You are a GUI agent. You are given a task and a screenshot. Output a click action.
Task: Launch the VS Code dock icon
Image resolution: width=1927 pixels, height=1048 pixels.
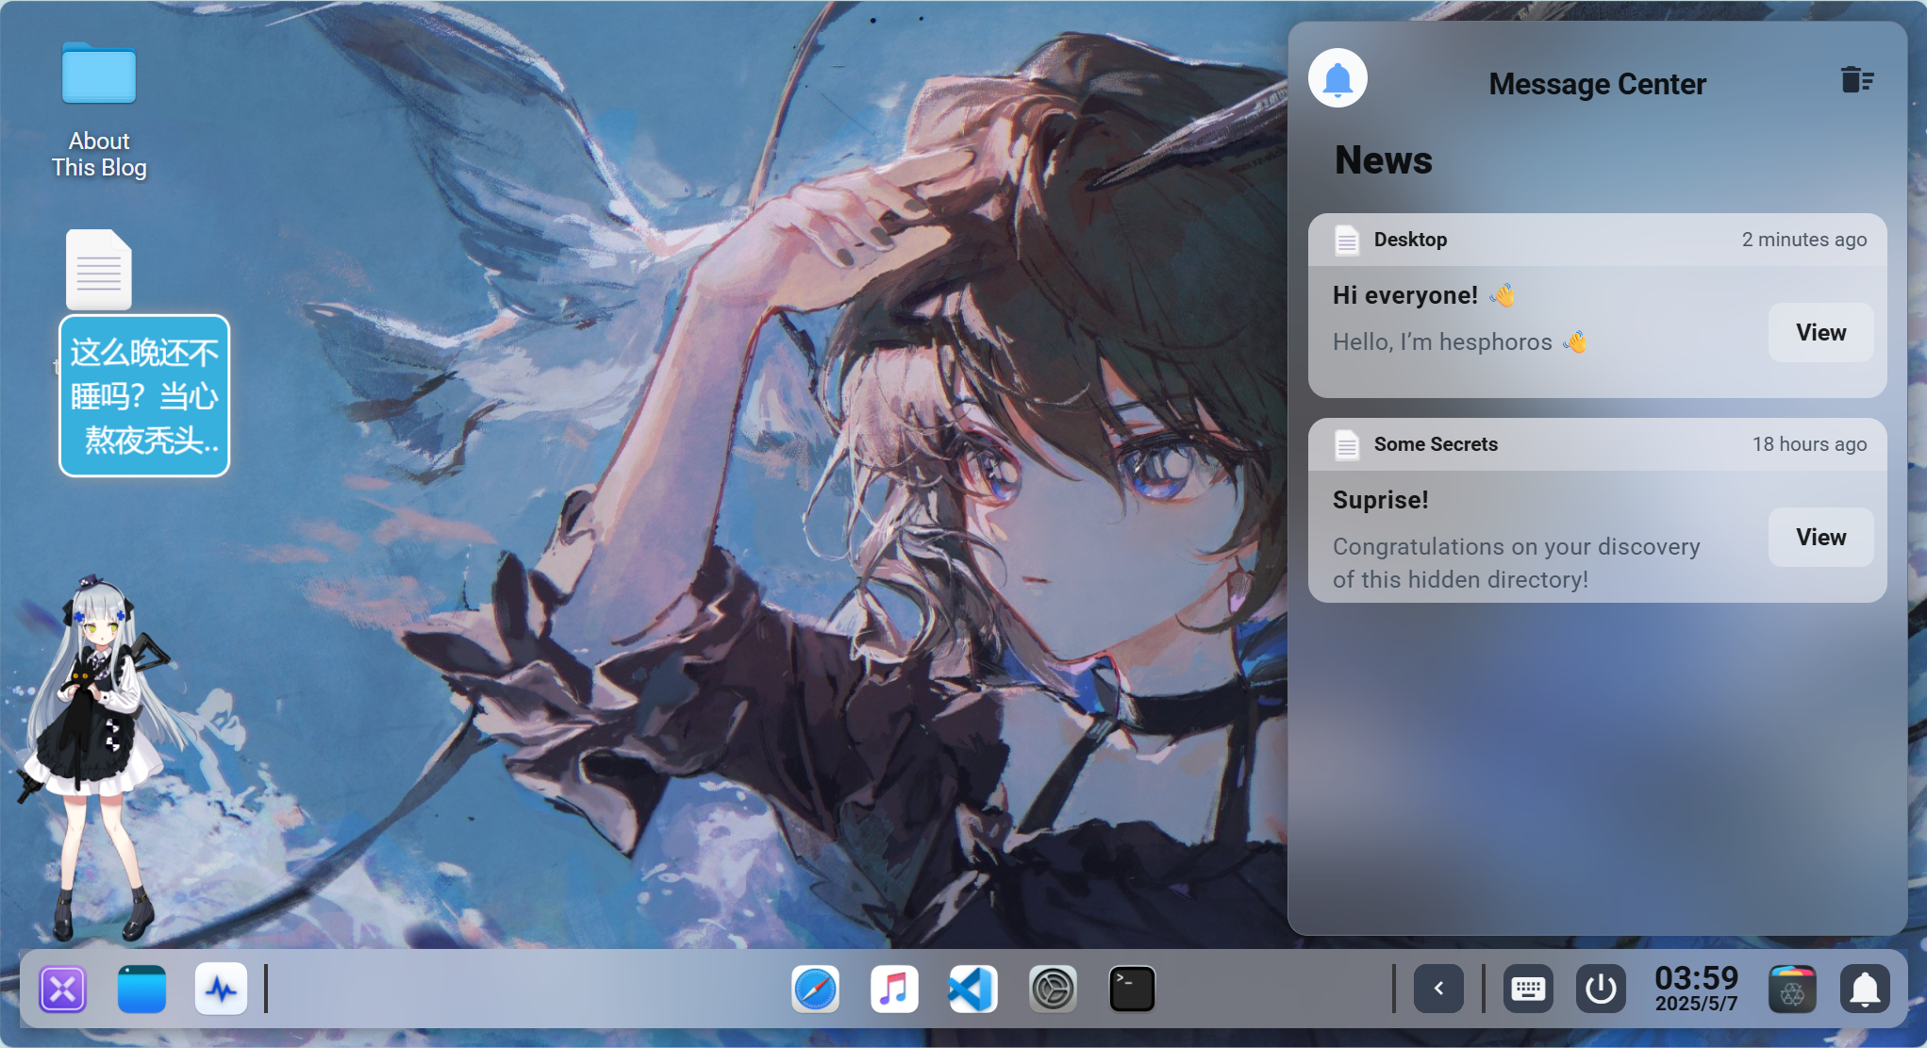972,990
